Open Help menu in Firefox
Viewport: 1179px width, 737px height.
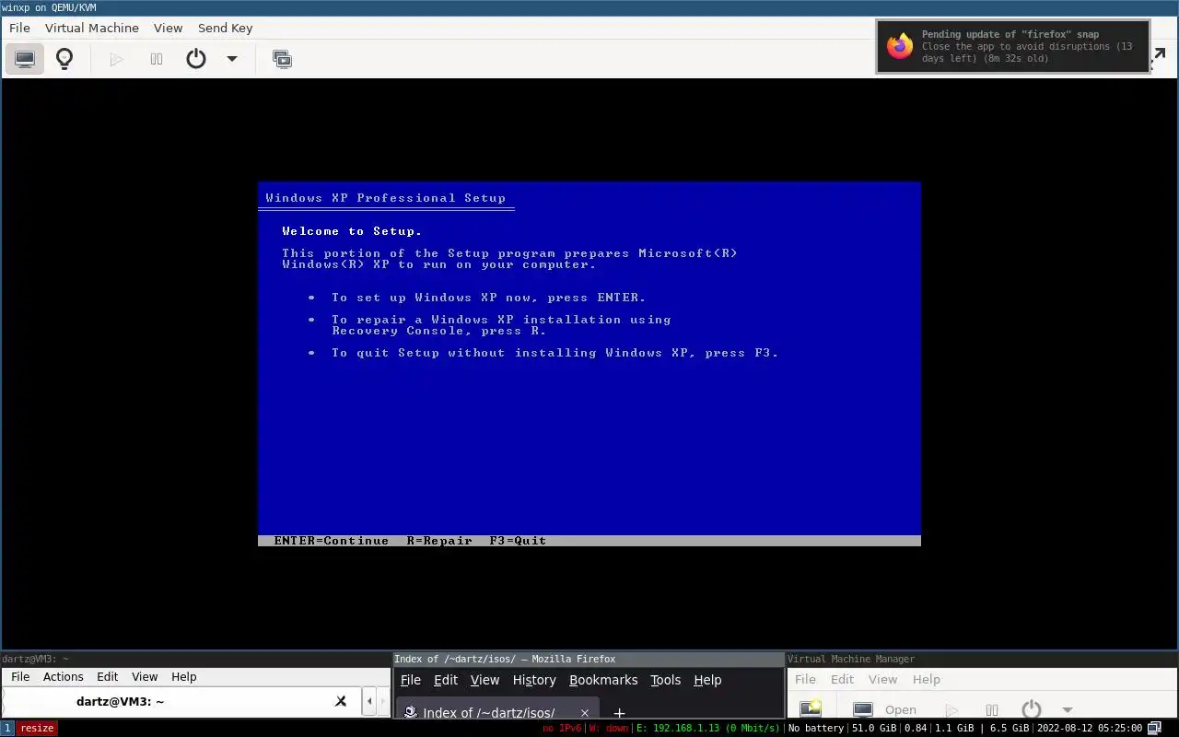pos(707,680)
